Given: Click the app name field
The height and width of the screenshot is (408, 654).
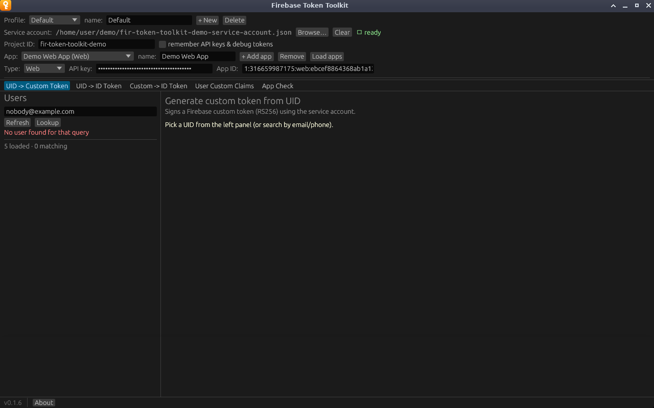Looking at the screenshot, I should (x=198, y=57).
